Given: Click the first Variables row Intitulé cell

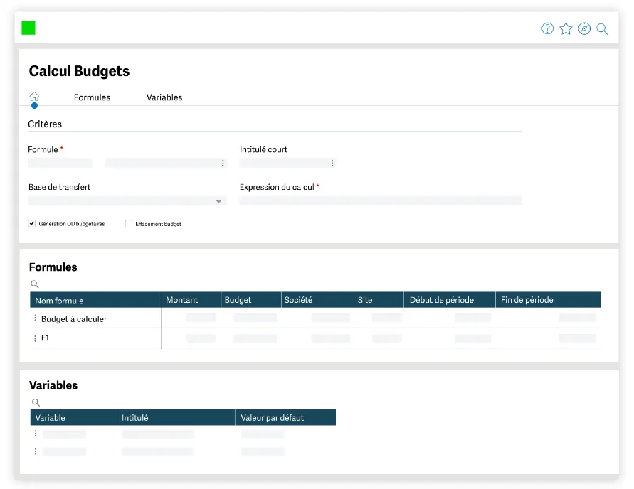Looking at the screenshot, I should click(x=158, y=434).
